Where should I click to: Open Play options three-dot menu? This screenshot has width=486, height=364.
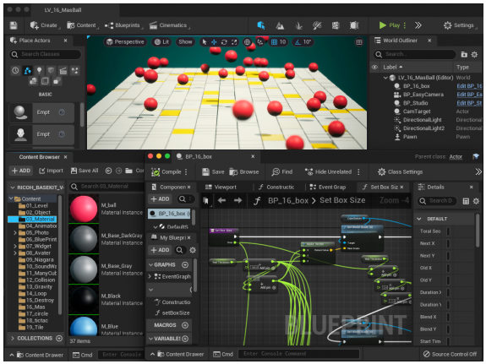[x=405, y=25]
